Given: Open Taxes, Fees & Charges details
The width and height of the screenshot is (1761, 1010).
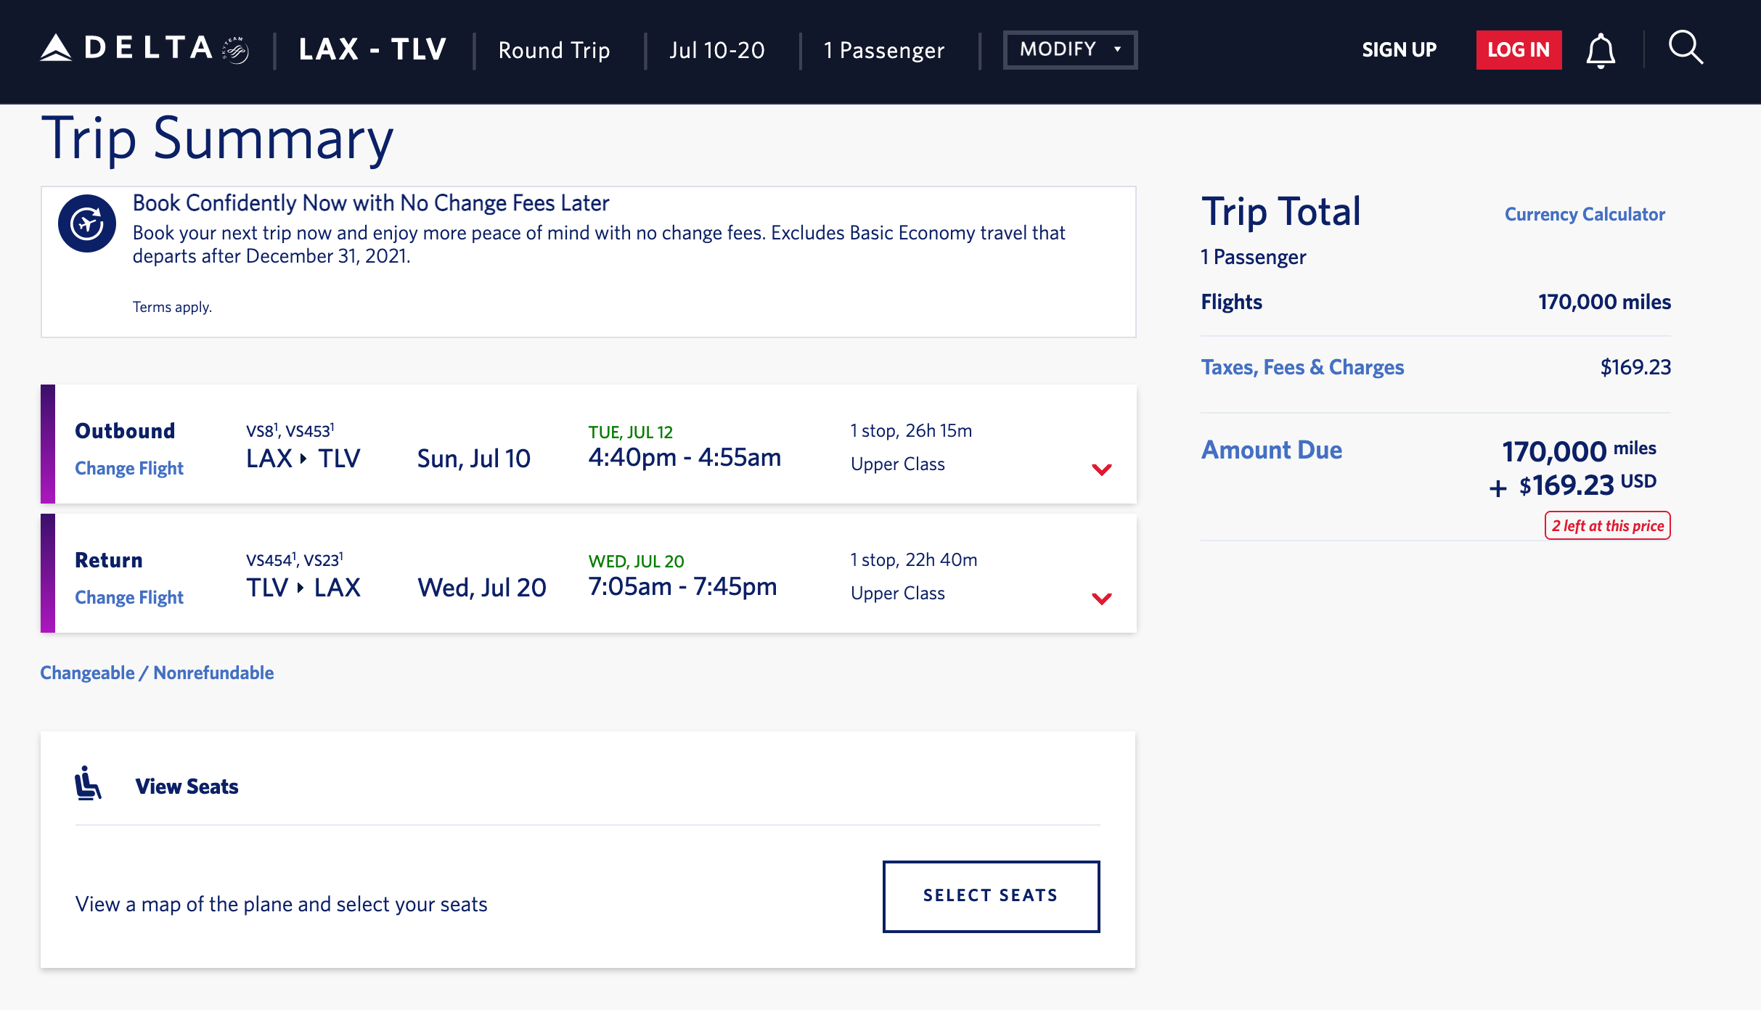Looking at the screenshot, I should click(x=1302, y=367).
